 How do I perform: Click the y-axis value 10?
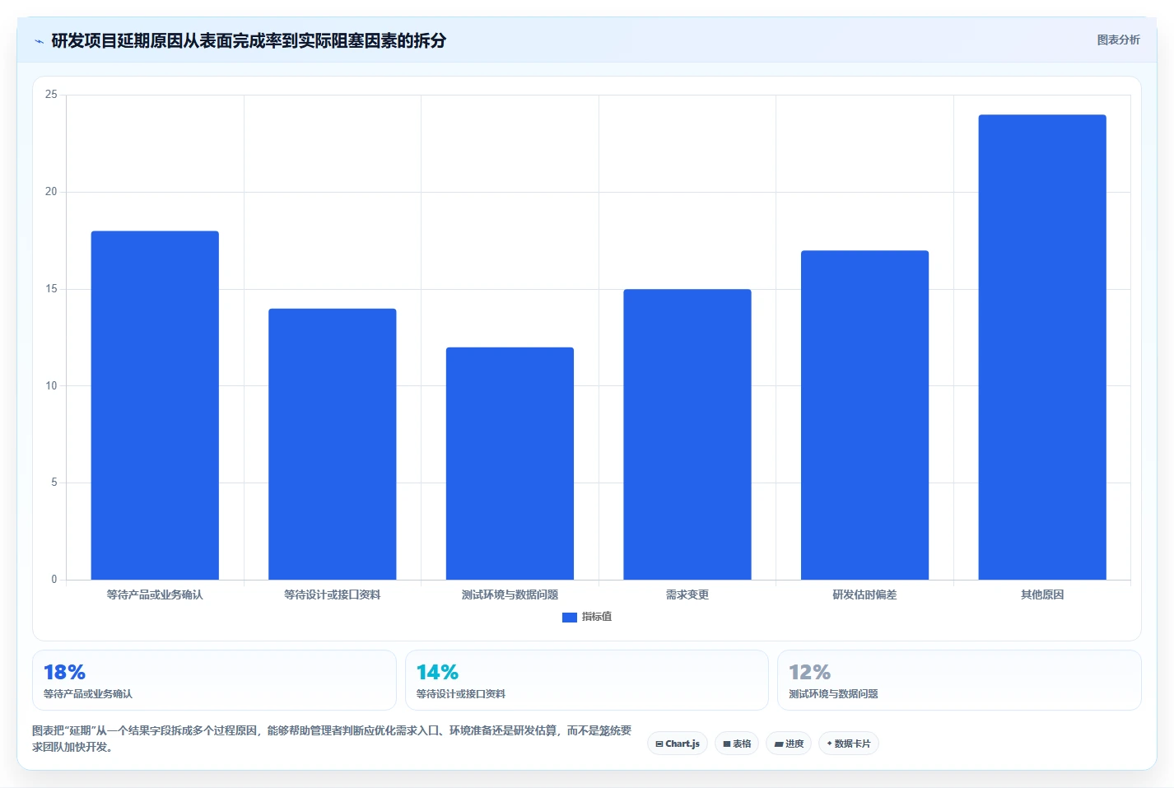point(51,386)
